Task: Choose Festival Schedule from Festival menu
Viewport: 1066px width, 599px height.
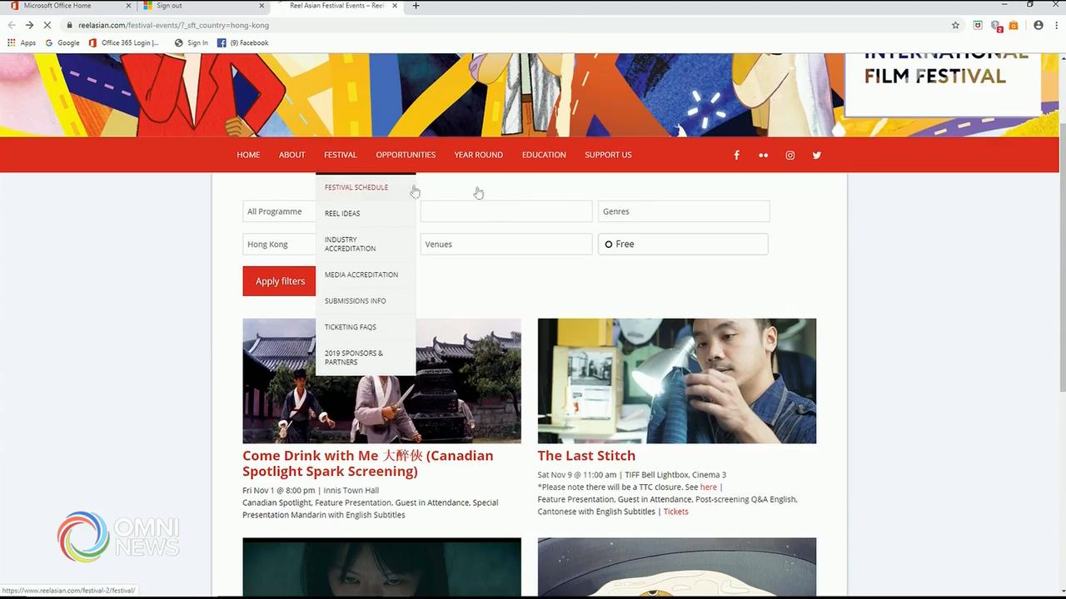Action: coord(356,187)
